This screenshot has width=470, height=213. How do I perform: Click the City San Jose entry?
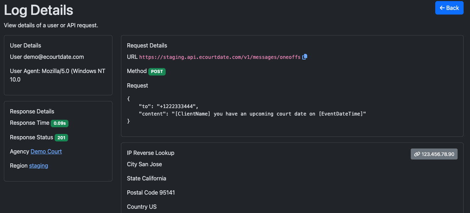pyautogui.click(x=144, y=164)
